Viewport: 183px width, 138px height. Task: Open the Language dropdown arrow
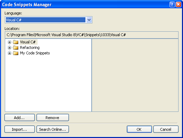[89, 20]
